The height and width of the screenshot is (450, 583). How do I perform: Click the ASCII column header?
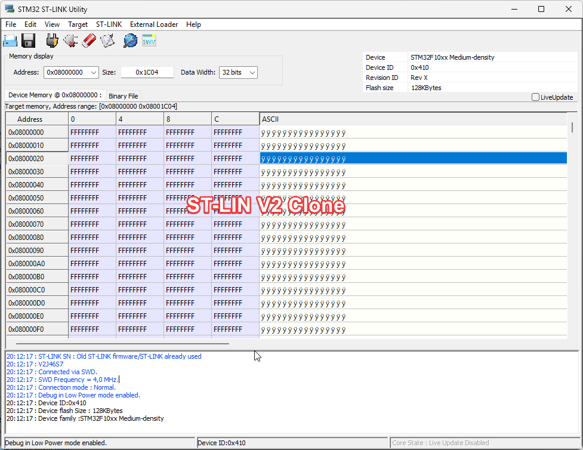pos(413,119)
